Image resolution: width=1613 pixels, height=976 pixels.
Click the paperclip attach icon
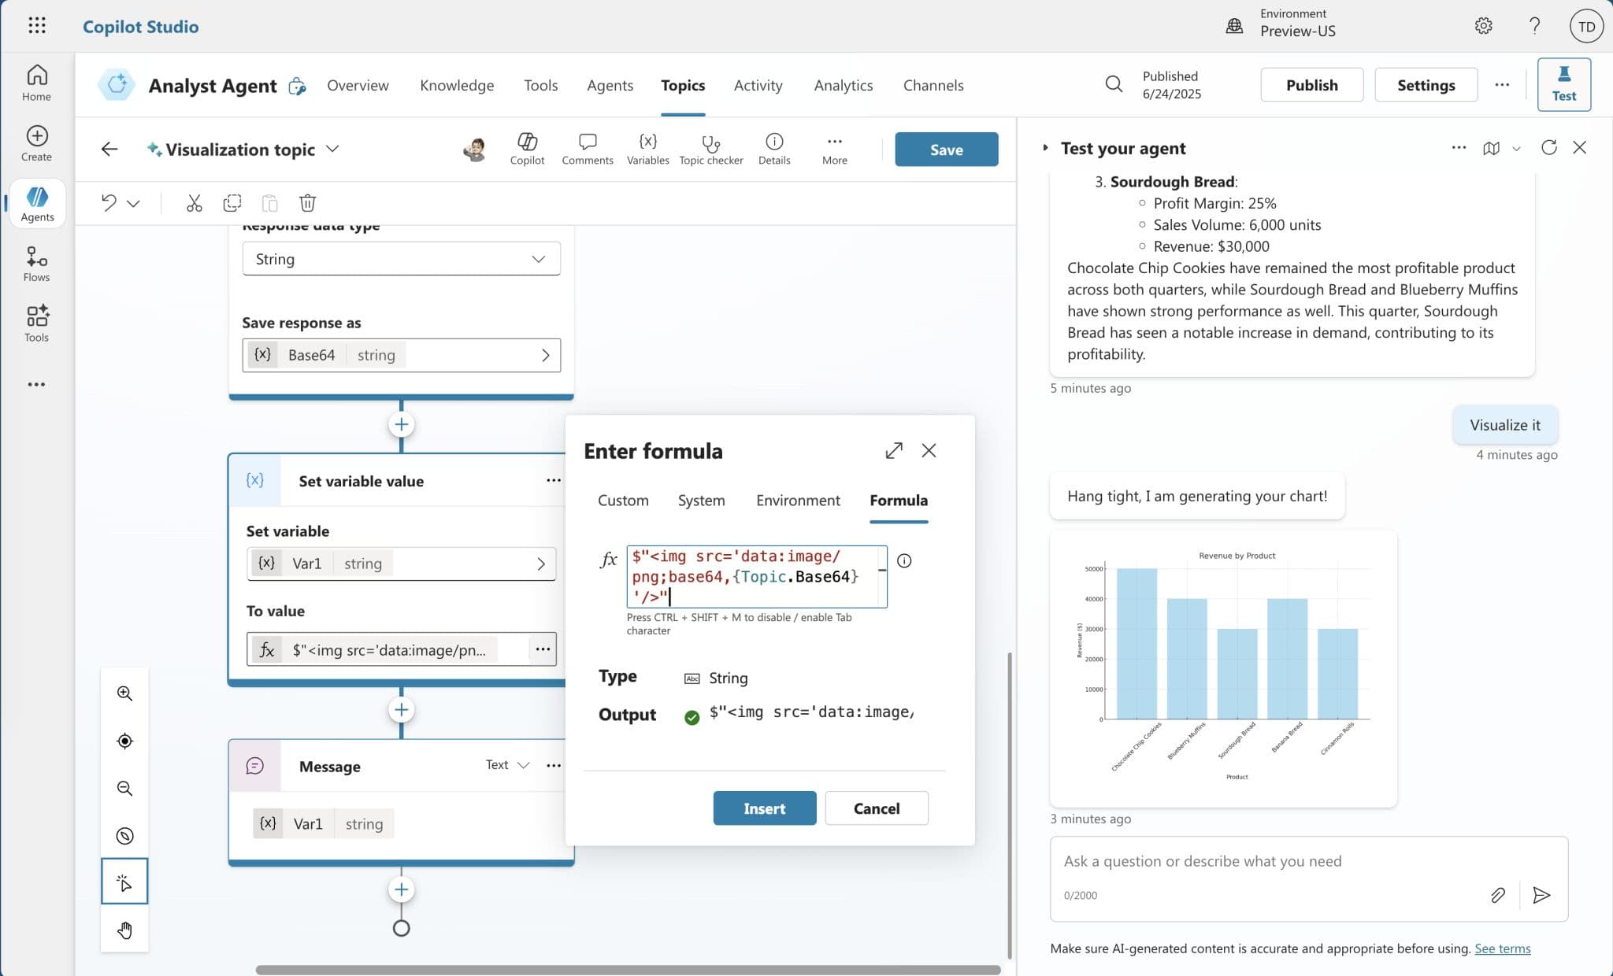pyautogui.click(x=1497, y=895)
